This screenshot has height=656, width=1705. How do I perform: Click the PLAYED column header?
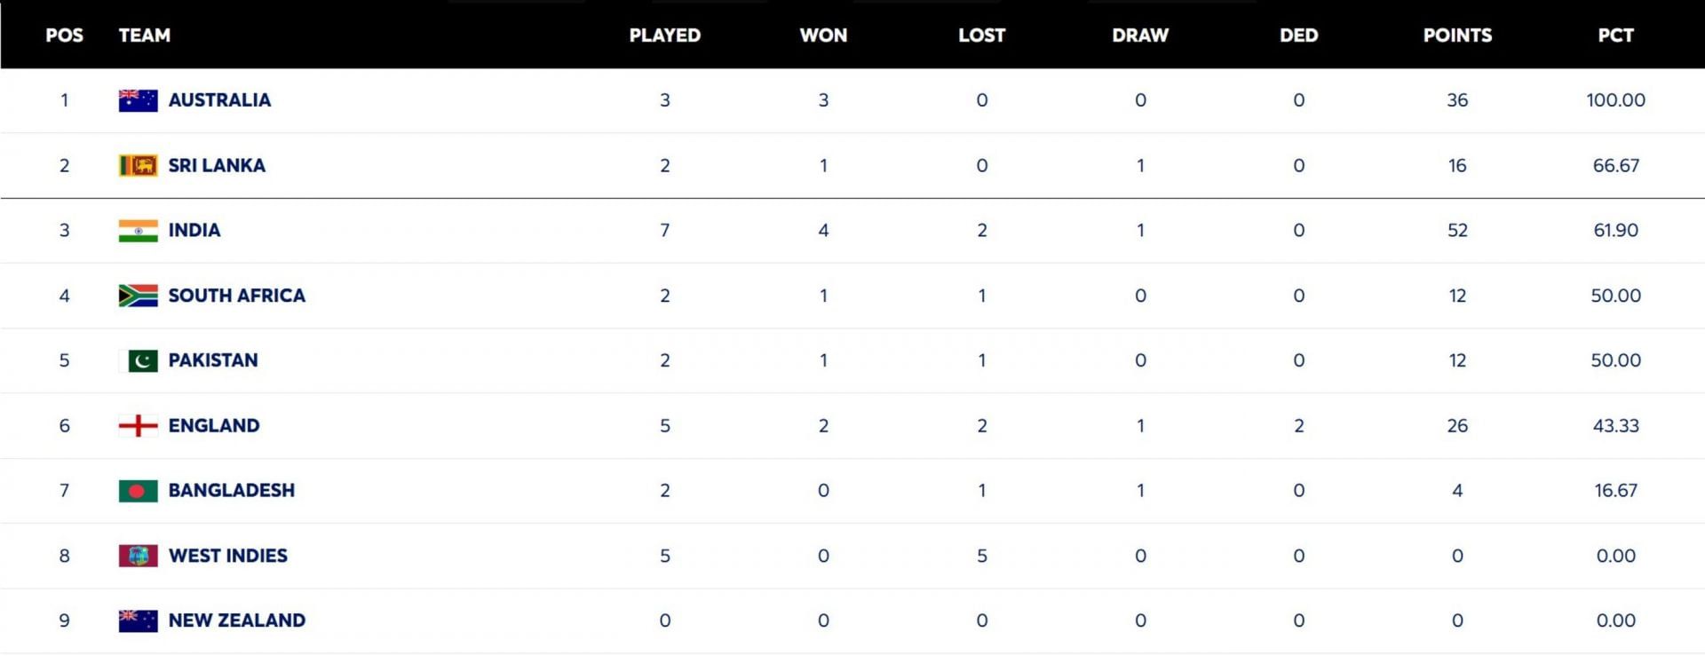coord(664,36)
